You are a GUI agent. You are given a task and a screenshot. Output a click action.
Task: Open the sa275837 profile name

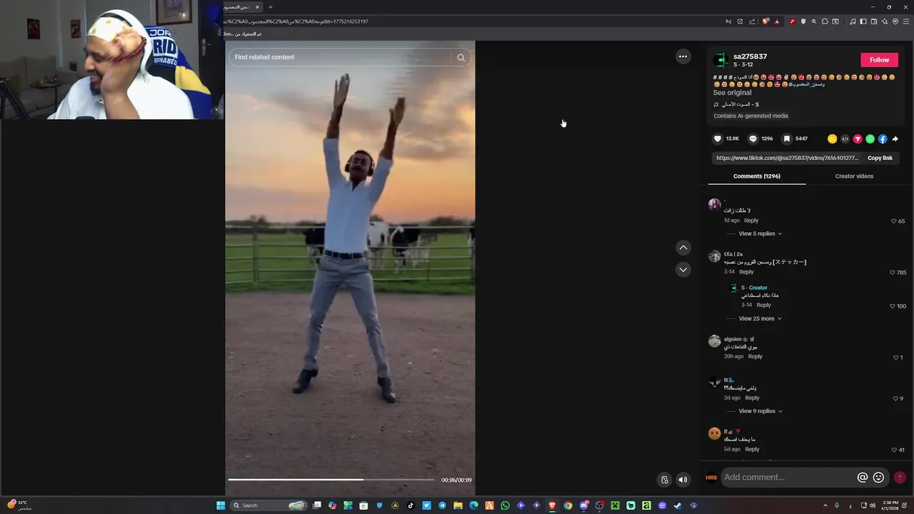click(x=750, y=56)
